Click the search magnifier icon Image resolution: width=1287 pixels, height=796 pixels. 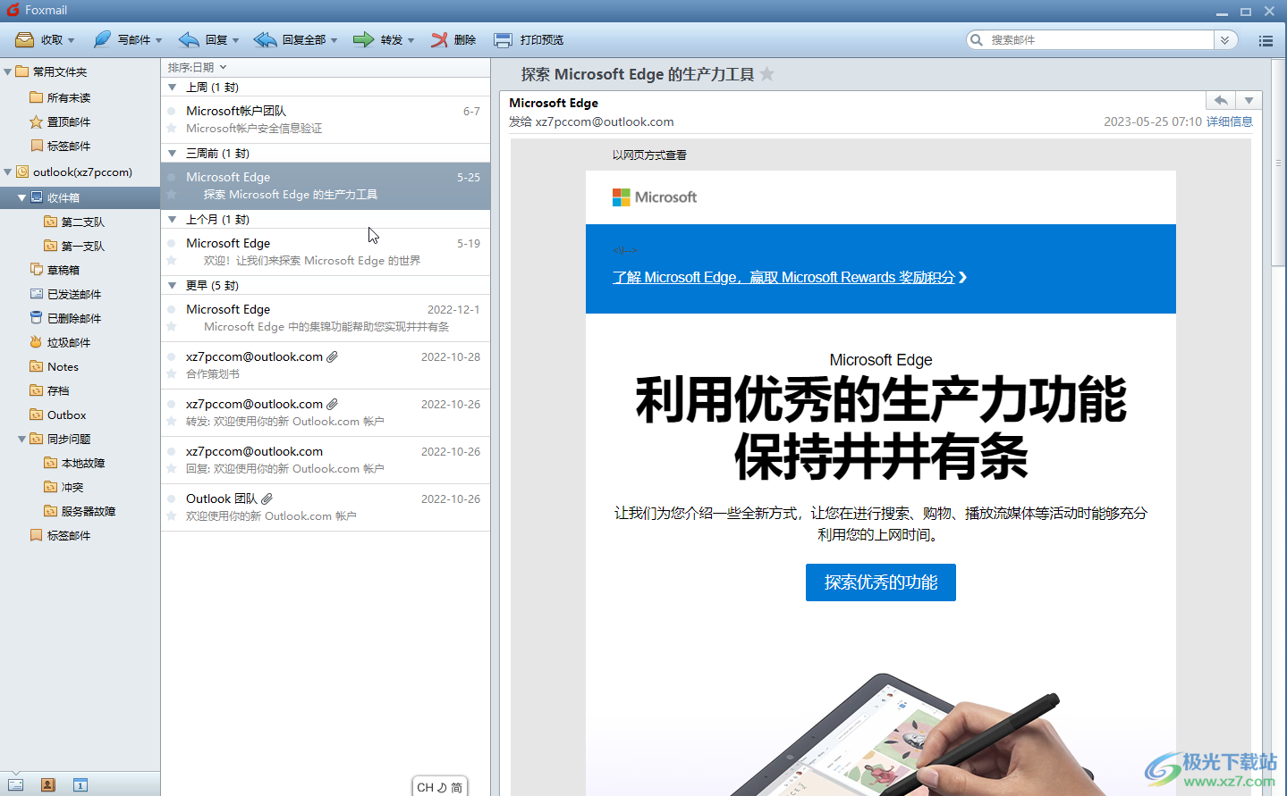click(977, 40)
